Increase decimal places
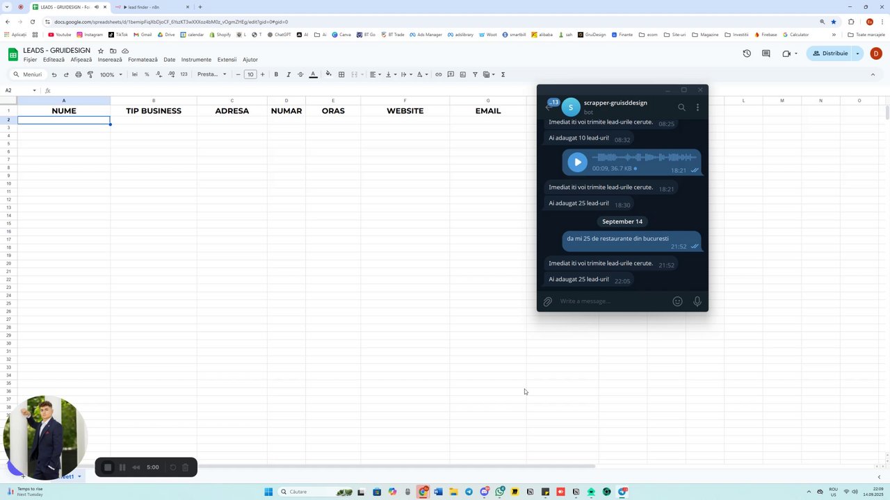Viewport: 890px width, 500px height. 171,74
